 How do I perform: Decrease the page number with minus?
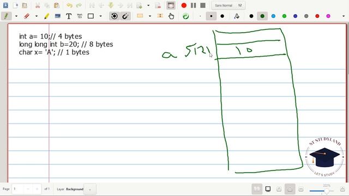coord(28,189)
